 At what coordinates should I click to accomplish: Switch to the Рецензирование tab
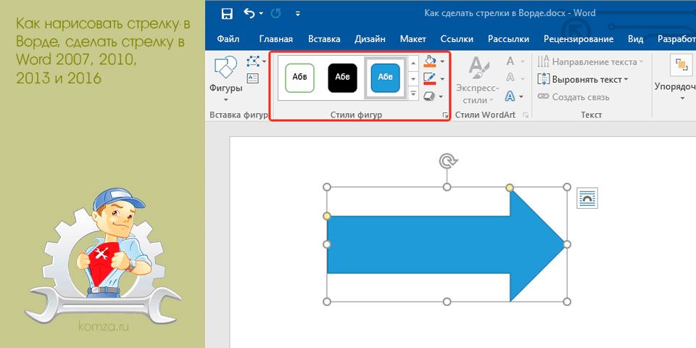(579, 39)
